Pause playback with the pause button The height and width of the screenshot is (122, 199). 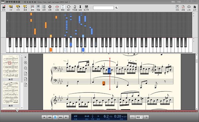(x=55, y=117)
